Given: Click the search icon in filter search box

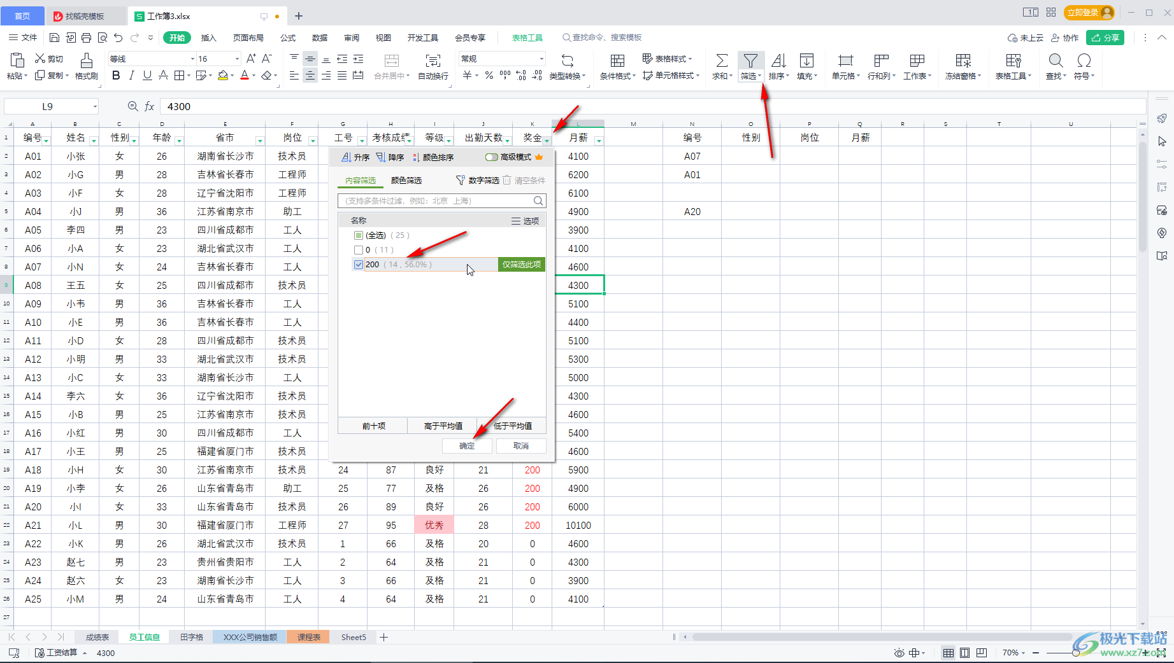Looking at the screenshot, I should coord(538,201).
